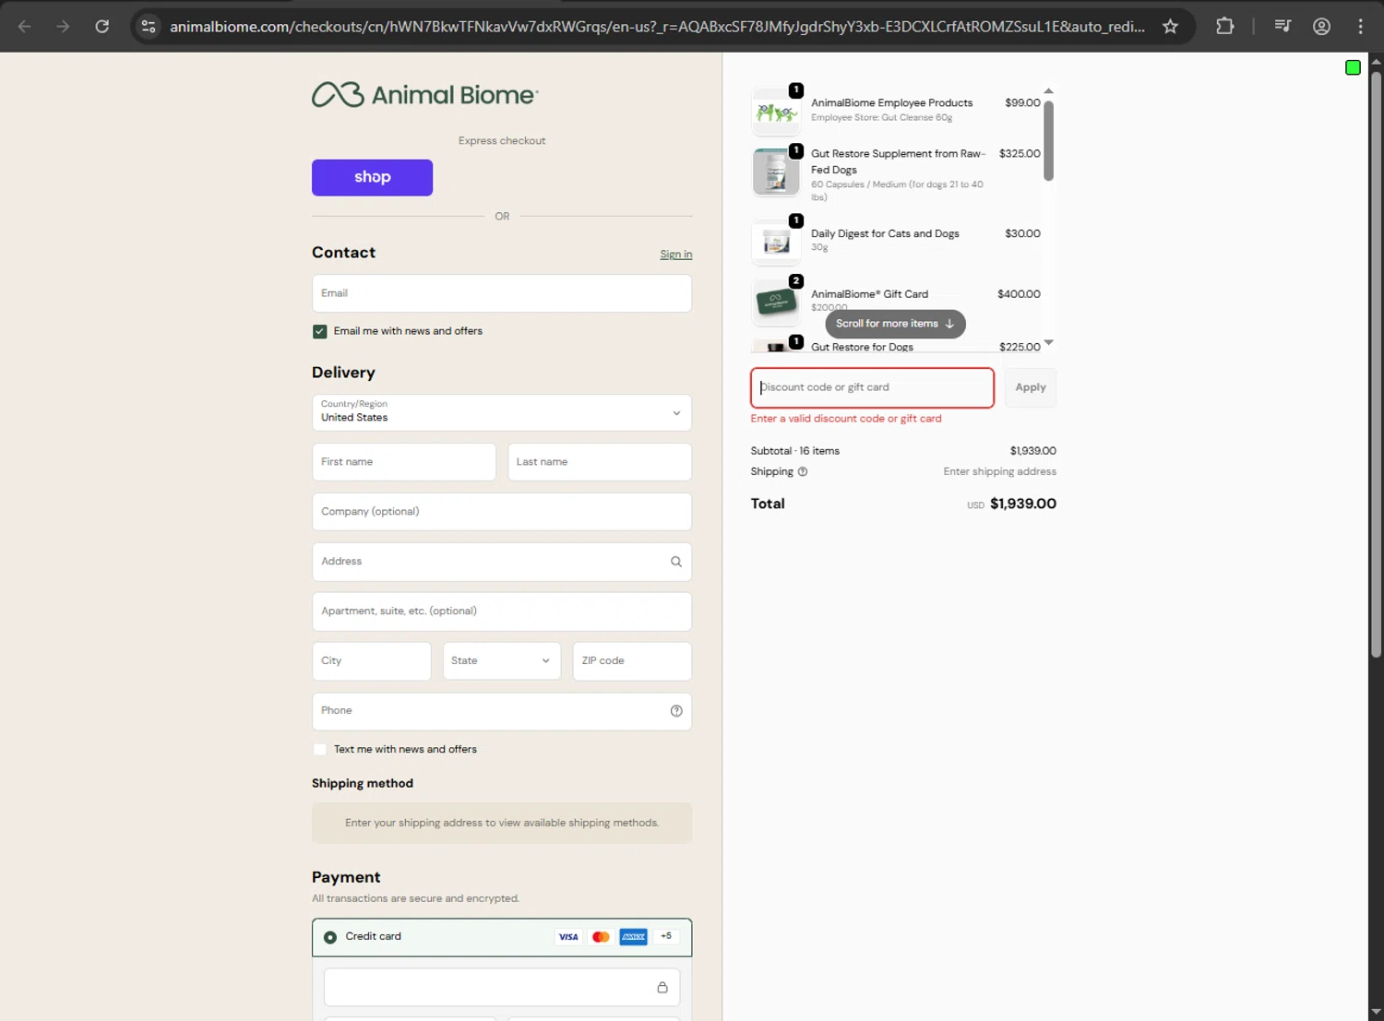Viewport: 1384px width, 1021px height.
Task: Click the 'Enter shipping address' text
Action: (x=999, y=471)
